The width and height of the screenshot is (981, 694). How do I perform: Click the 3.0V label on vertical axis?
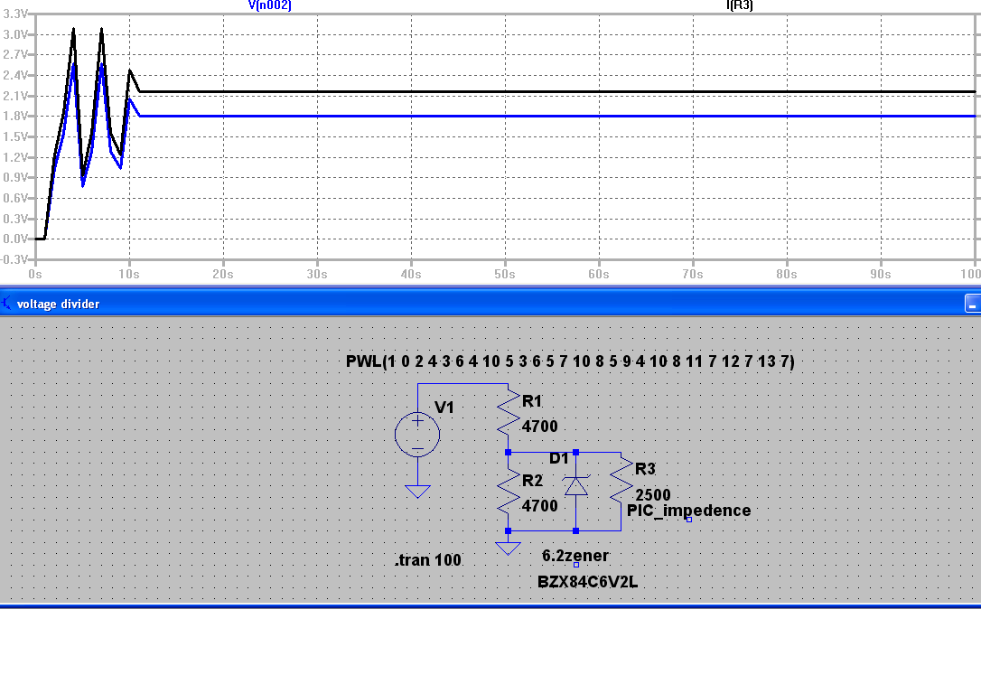point(15,34)
